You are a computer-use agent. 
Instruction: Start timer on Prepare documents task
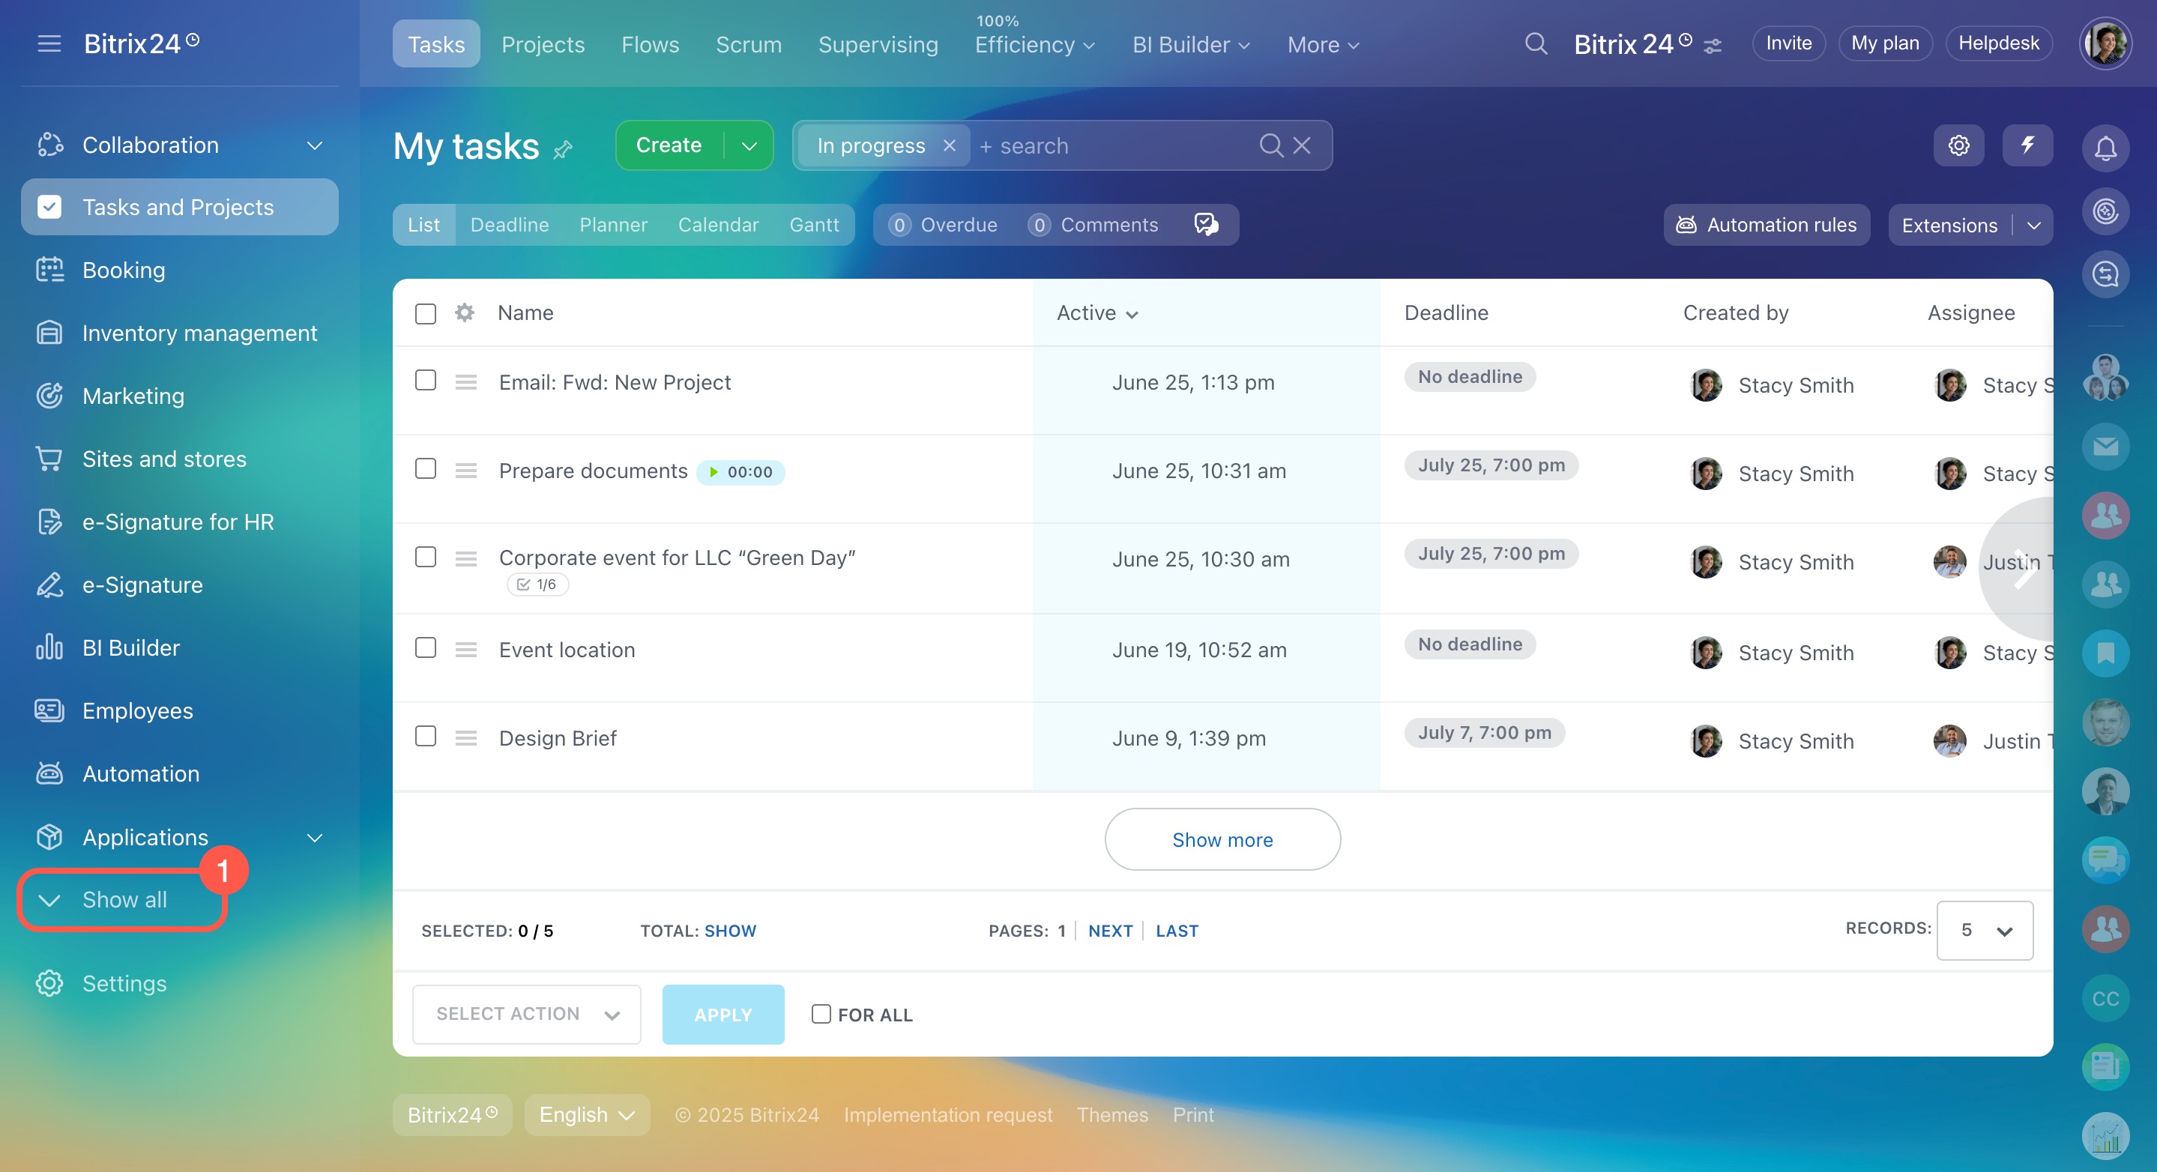[x=714, y=472]
